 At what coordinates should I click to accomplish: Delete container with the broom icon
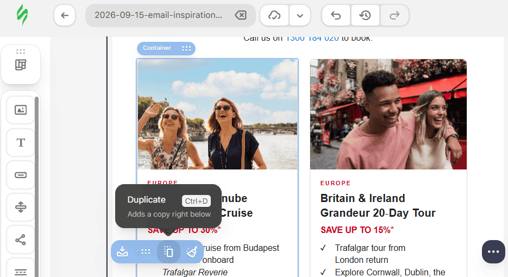click(x=191, y=251)
